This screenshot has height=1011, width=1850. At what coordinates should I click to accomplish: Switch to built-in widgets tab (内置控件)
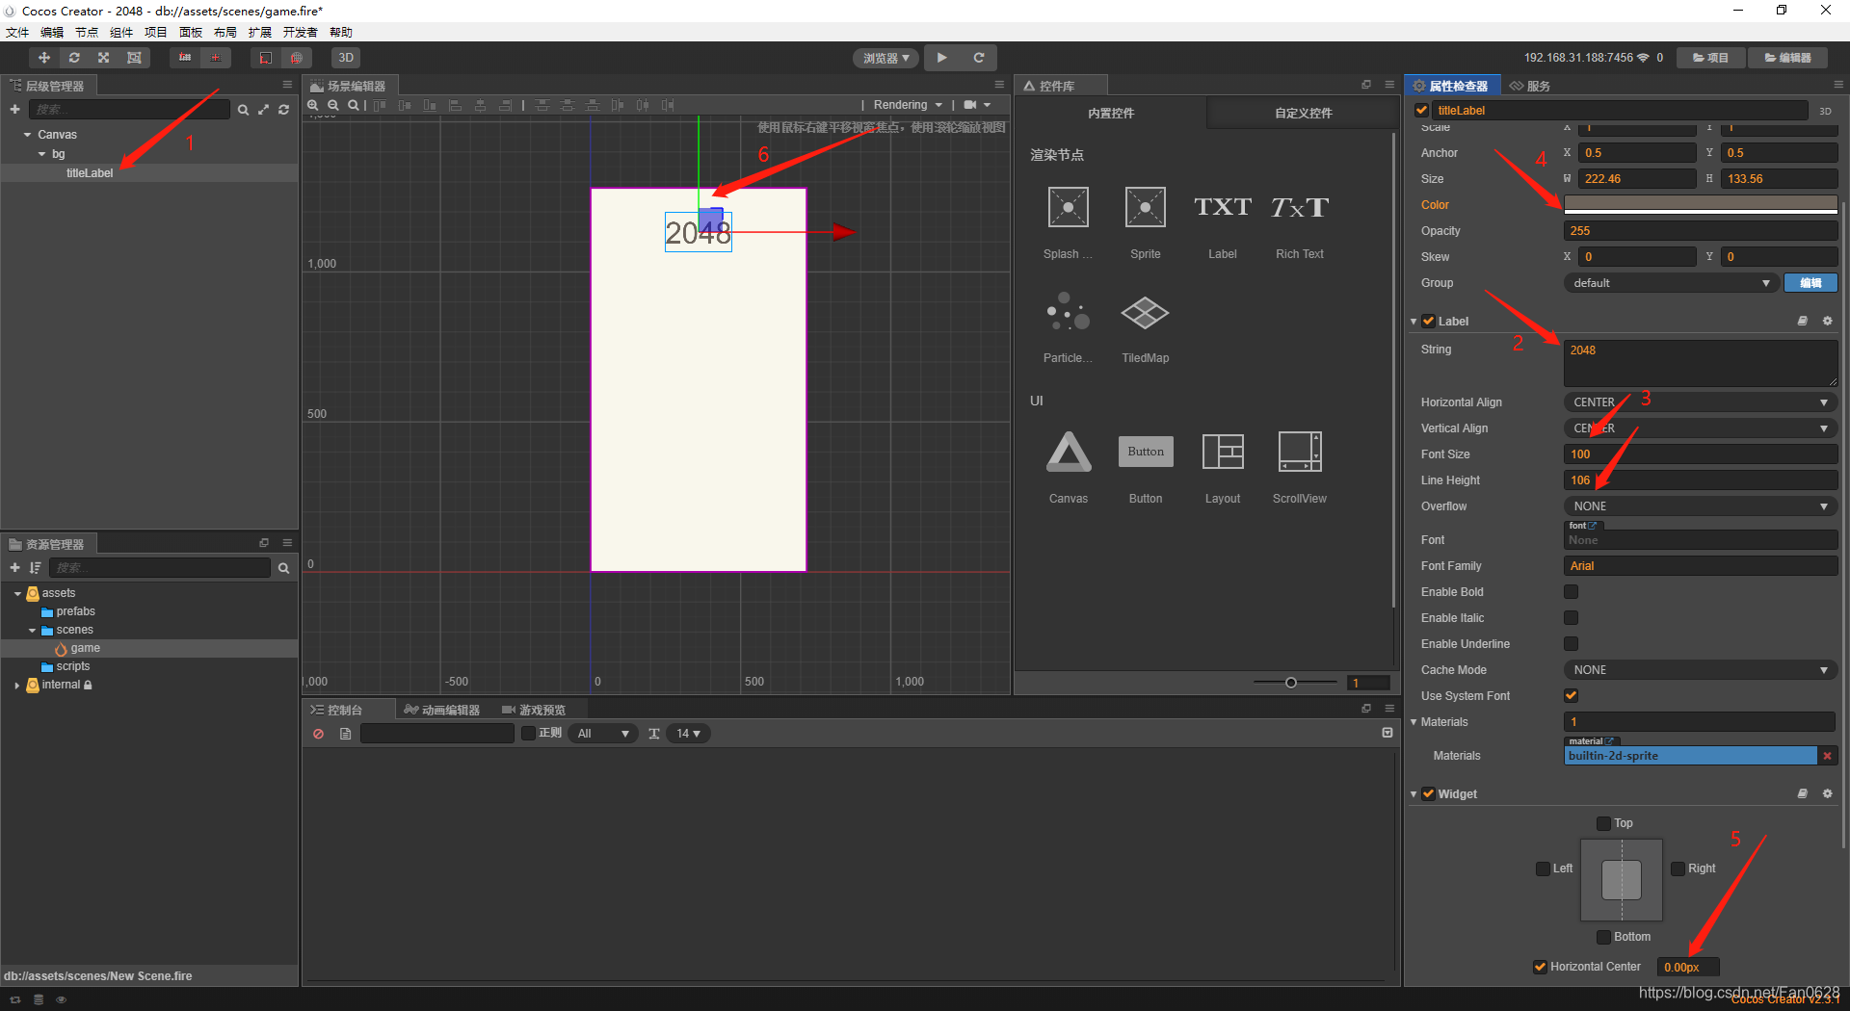tap(1111, 113)
